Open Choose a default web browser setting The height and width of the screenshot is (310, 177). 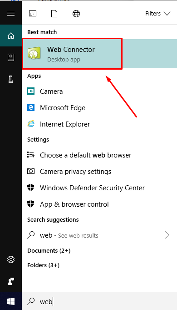(99, 155)
